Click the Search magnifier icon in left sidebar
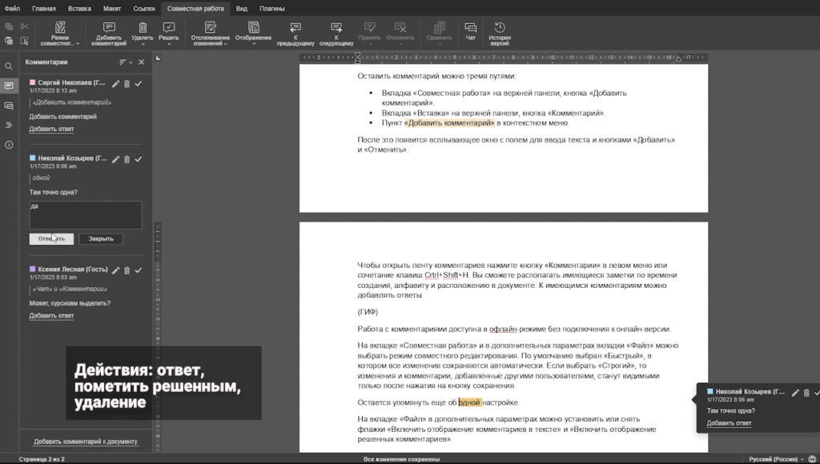820x464 pixels. pyautogui.click(x=9, y=66)
